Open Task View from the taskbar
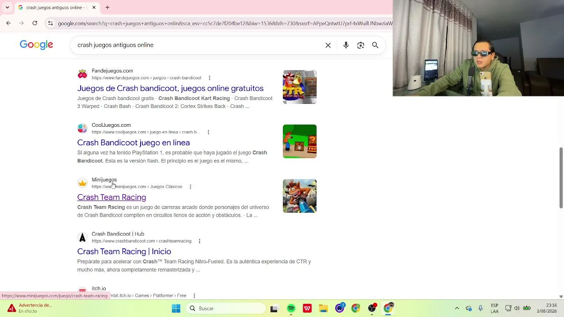The width and height of the screenshot is (564, 317). (x=274, y=308)
